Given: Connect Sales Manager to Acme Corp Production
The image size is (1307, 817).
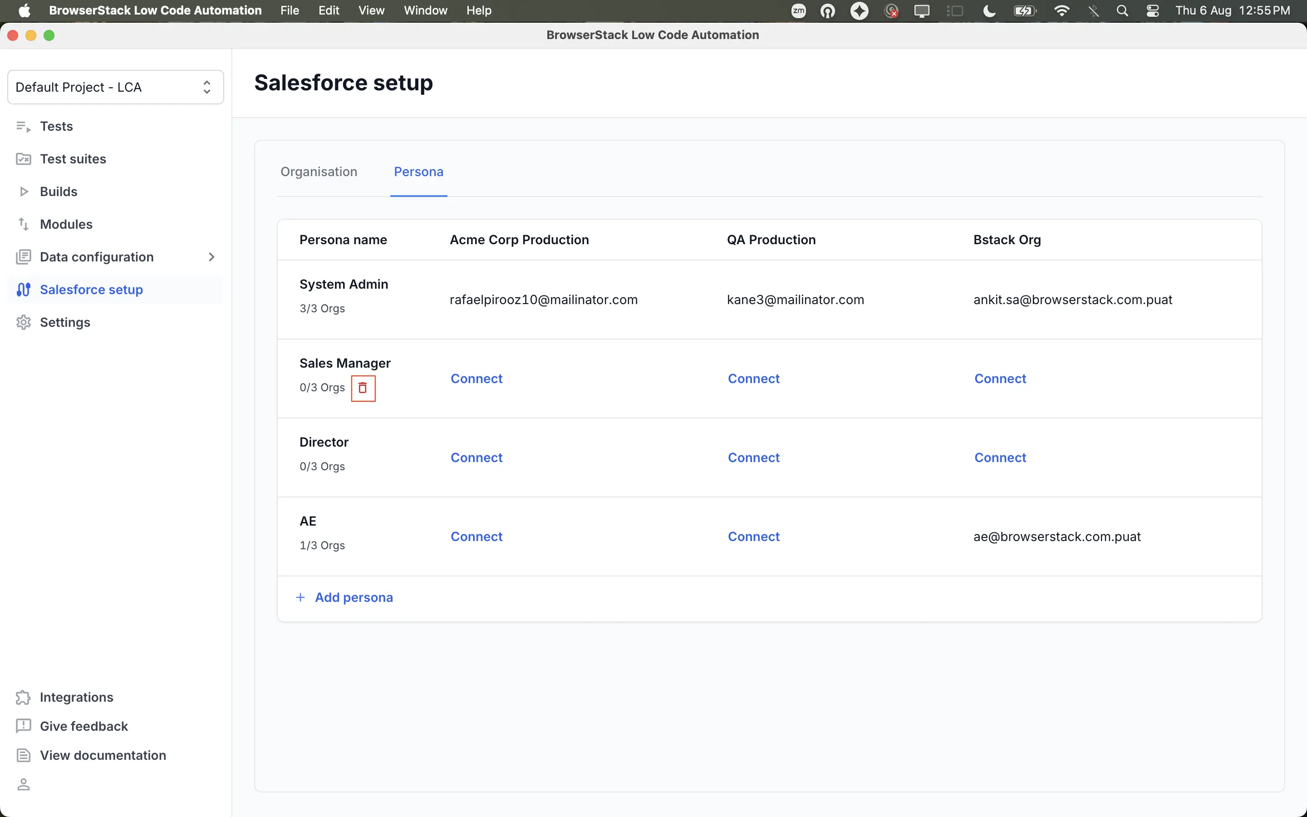Looking at the screenshot, I should pos(477,379).
